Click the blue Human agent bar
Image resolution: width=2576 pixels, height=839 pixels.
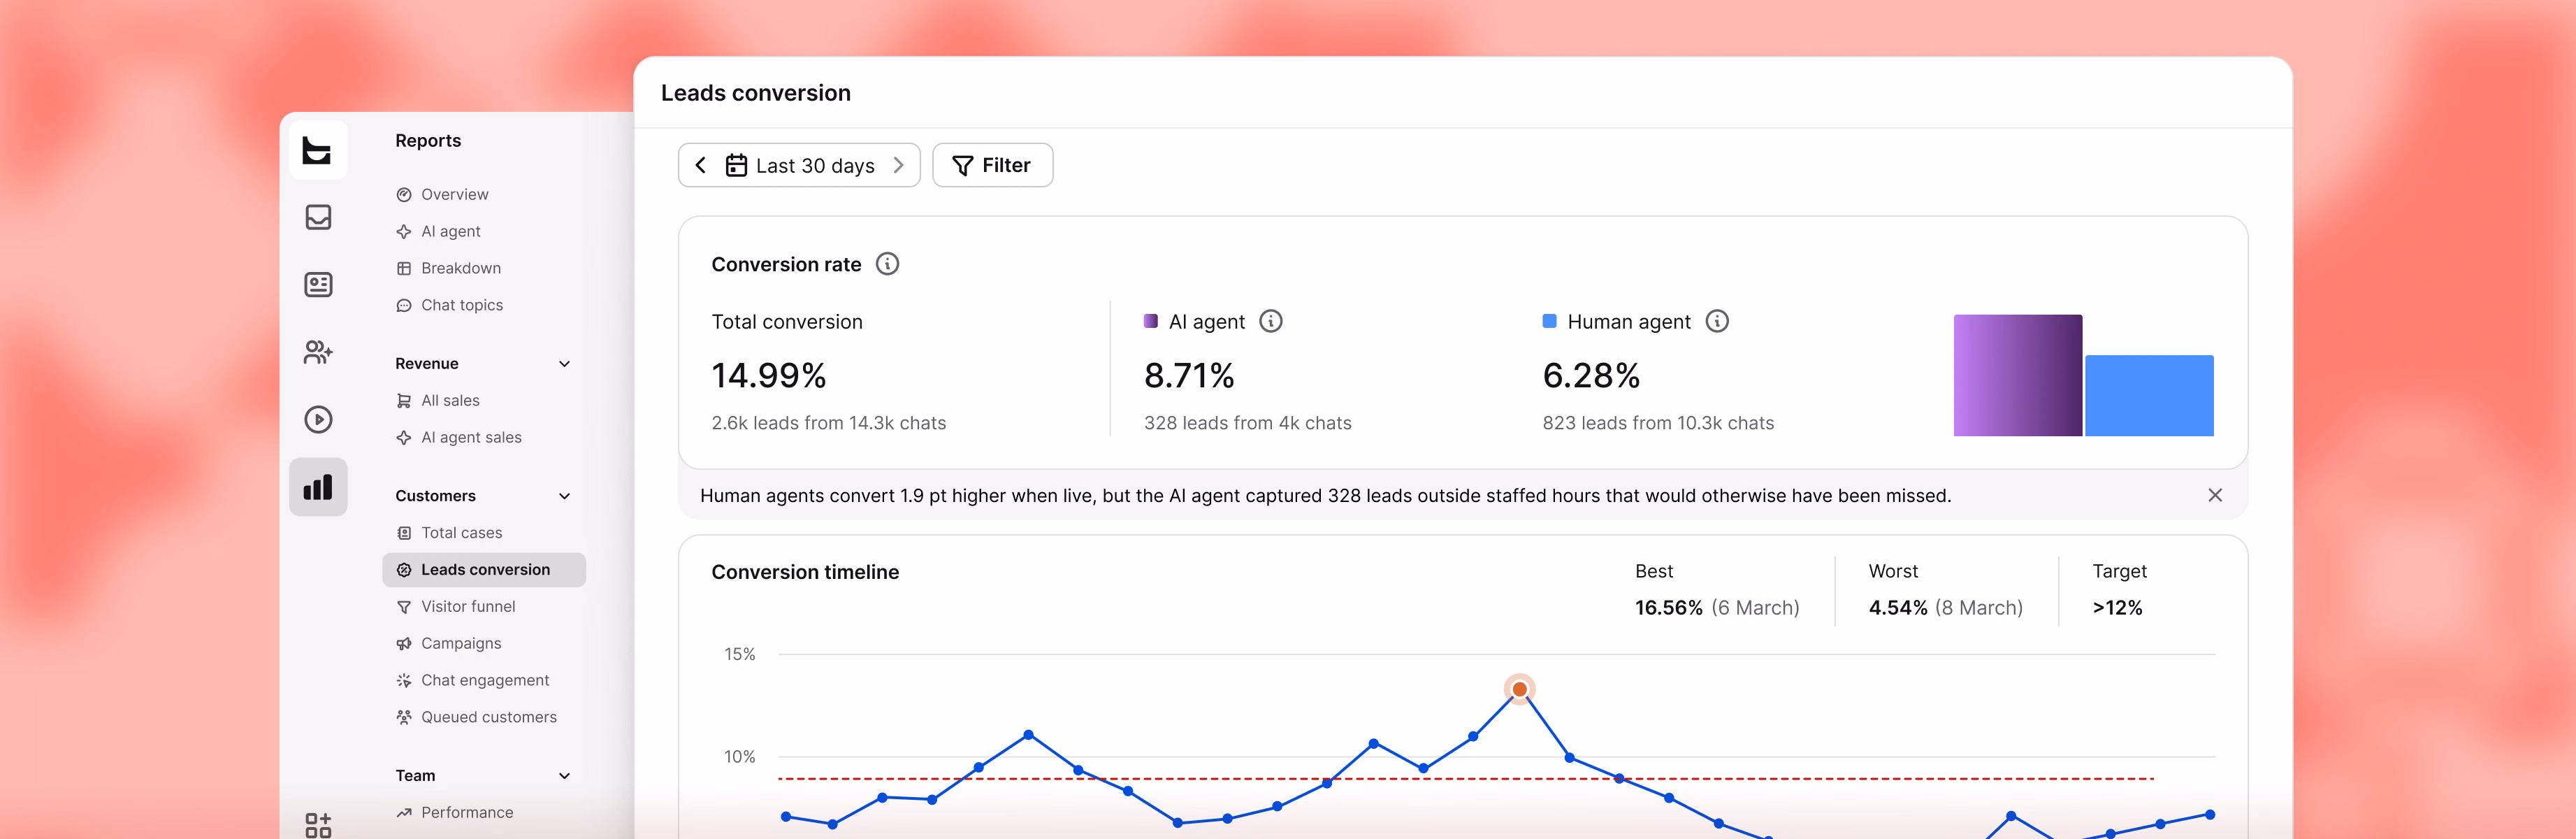(x=2149, y=395)
